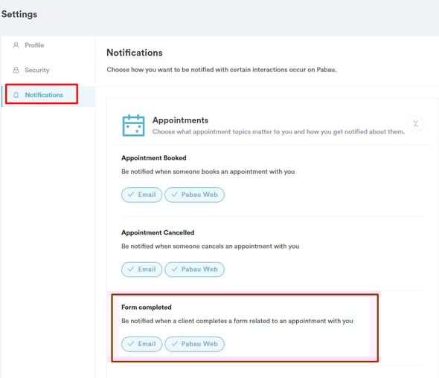Click the Appointments section heading
This screenshot has width=439, height=378.
180,120
